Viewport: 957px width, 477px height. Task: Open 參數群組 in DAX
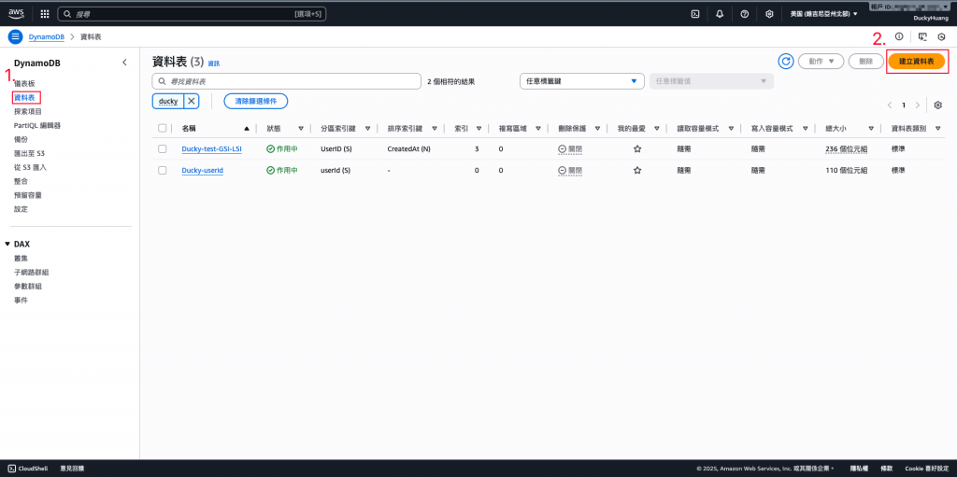tap(28, 286)
